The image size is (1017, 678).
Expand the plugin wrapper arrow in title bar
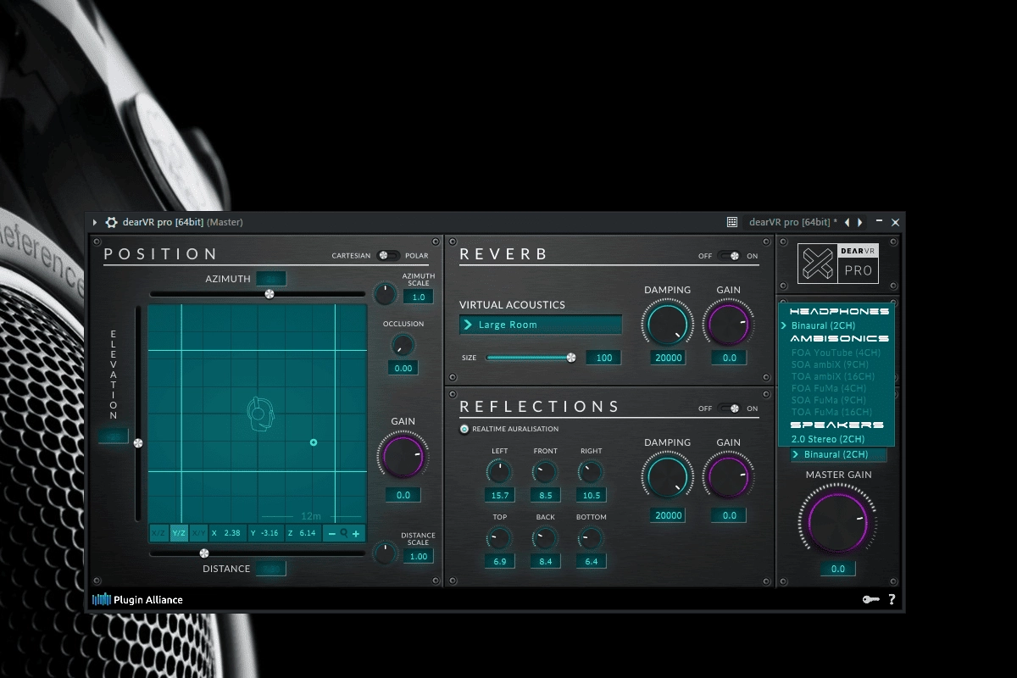(95, 222)
